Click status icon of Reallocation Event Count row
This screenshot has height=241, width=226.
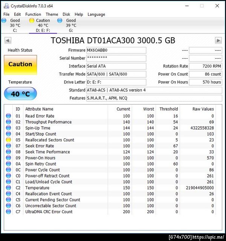click(x=8, y=194)
